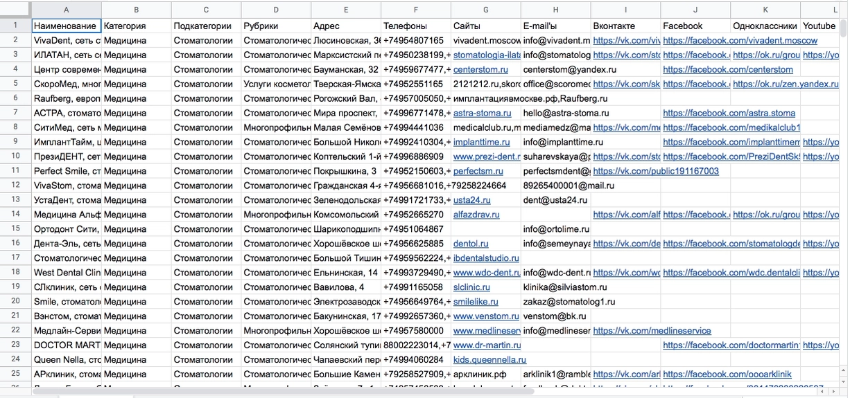
Task: Open www.prezi-dent.ru link
Action: (487, 156)
